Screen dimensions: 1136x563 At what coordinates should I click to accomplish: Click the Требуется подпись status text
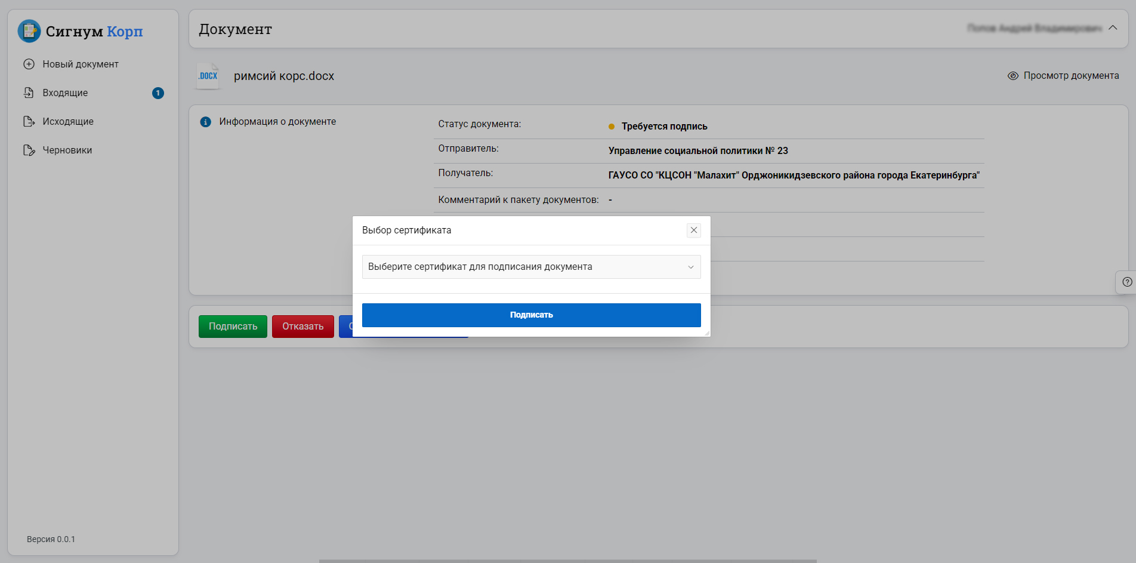pos(665,127)
